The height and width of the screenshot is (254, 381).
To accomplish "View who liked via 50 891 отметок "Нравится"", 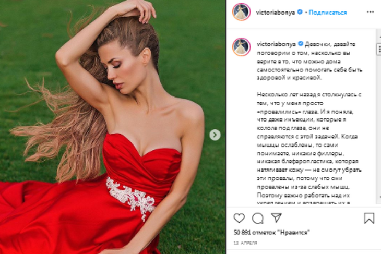I will coord(271,233).
